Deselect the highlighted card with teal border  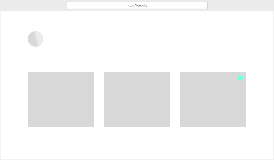coord(213,99)
